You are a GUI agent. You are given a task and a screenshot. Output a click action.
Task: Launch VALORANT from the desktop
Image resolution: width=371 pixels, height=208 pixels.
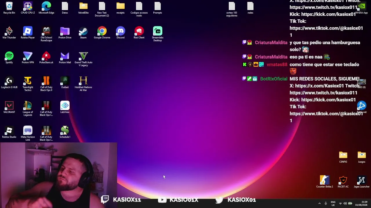9,107
